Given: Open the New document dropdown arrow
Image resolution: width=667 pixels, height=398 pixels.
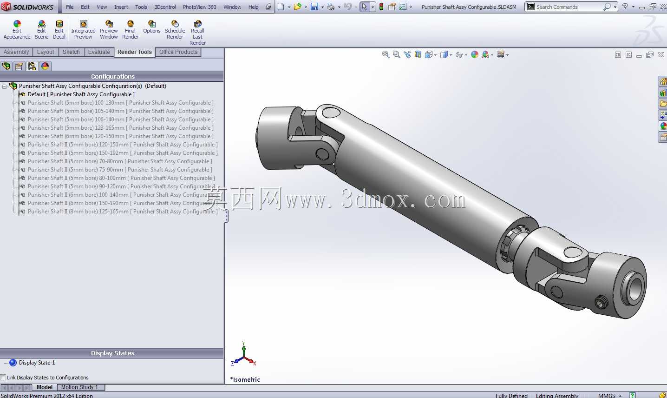Looking at the screenshot, I should pyautogui.click(x=289, y=7).
